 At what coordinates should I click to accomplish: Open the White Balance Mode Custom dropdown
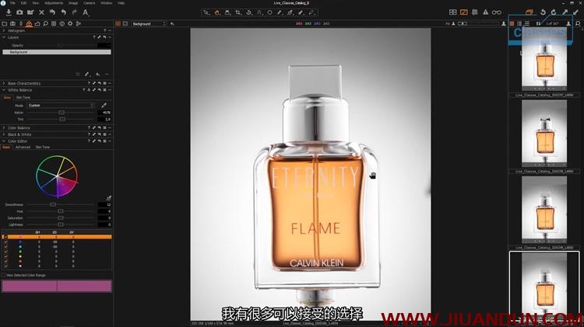(x=61, y=106)
